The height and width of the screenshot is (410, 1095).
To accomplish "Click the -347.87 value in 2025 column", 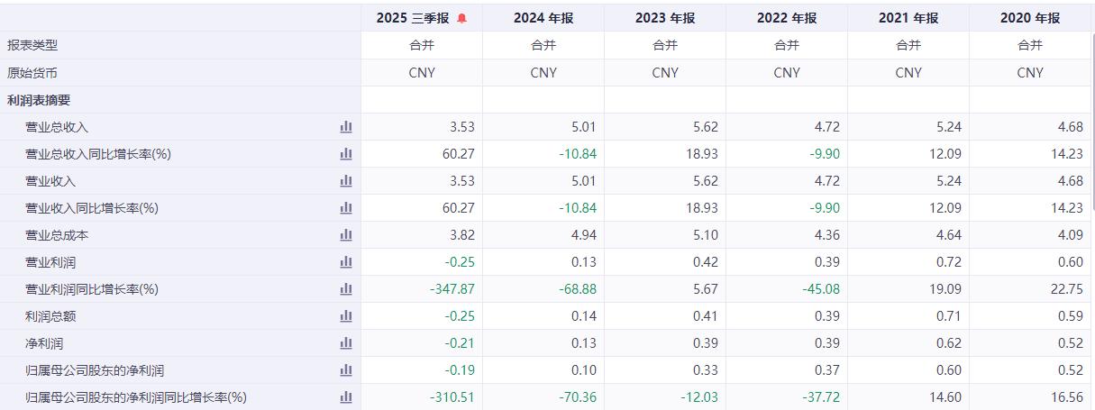I will [x=451, y=289].
